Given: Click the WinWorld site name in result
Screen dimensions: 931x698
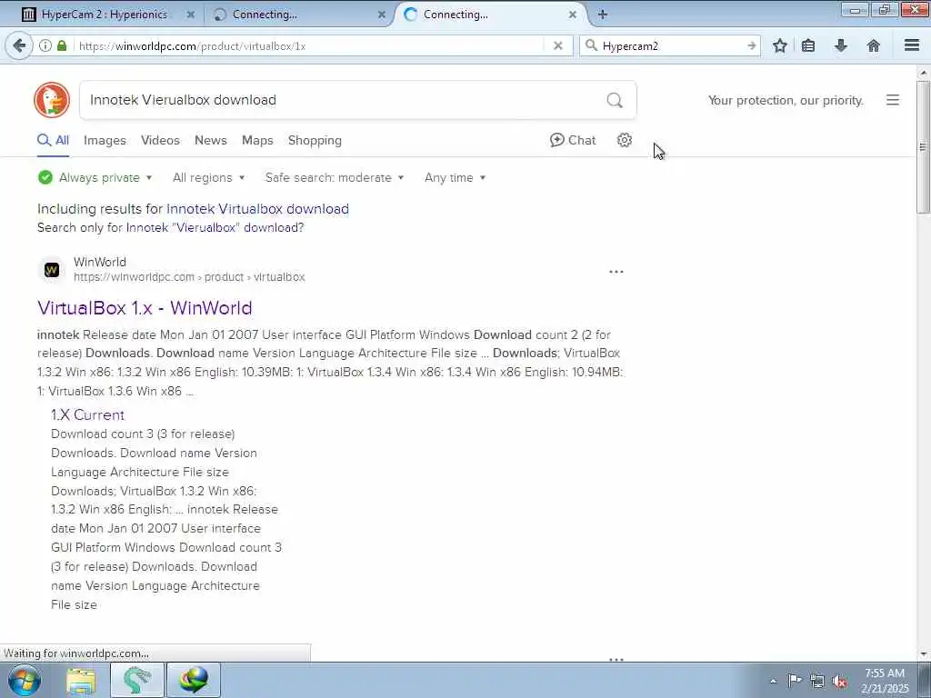Looking at the screenshot, I should 100,262.
